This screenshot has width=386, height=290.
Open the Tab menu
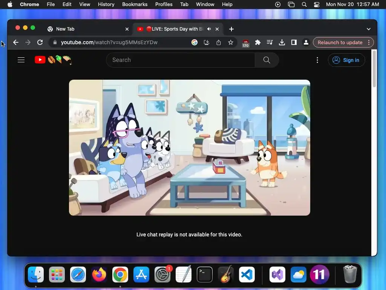coord(184,5)
